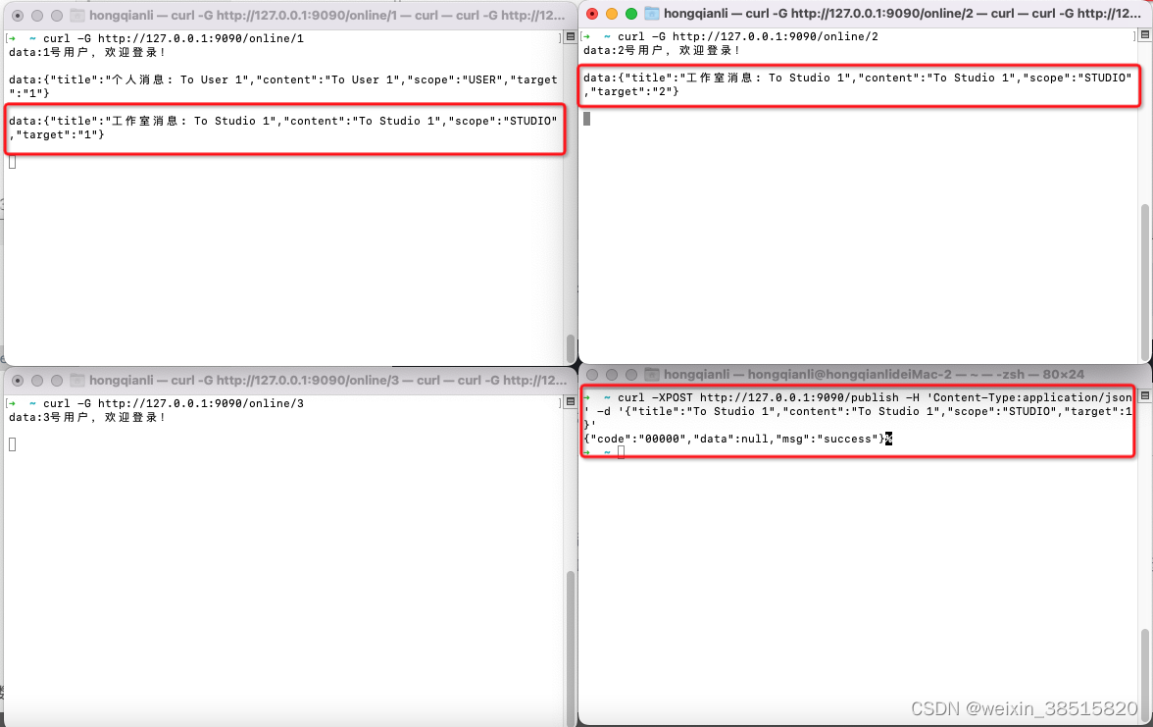Image resolution: width=1153 pixels, height=727 pixels.
Task: Click folder proxy icon in zsh terminal title
Action: coord(651,375)
